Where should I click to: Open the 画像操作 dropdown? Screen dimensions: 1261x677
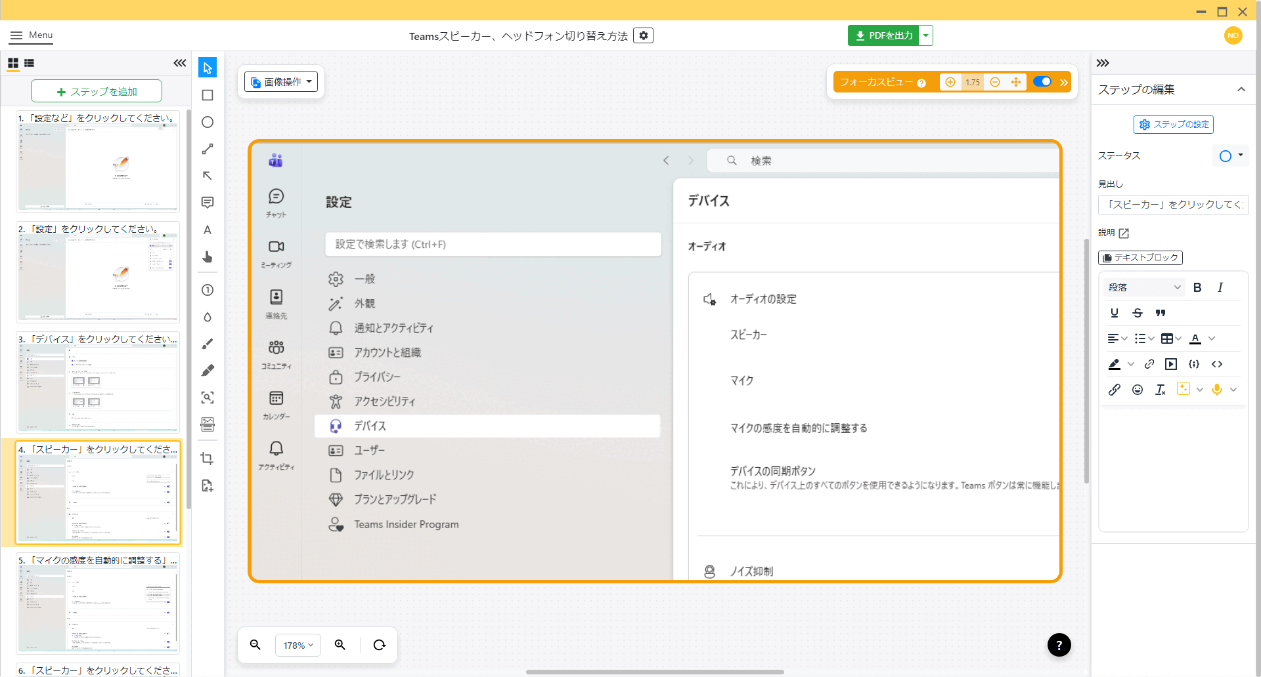tap(281, 82)
